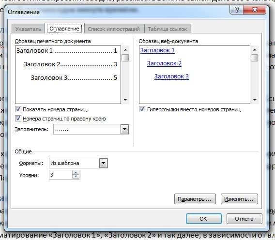The width and height of the screenshot is (275, 240).
Task: Open the Заполнитель dropdown list
Action: click(125, 129)
